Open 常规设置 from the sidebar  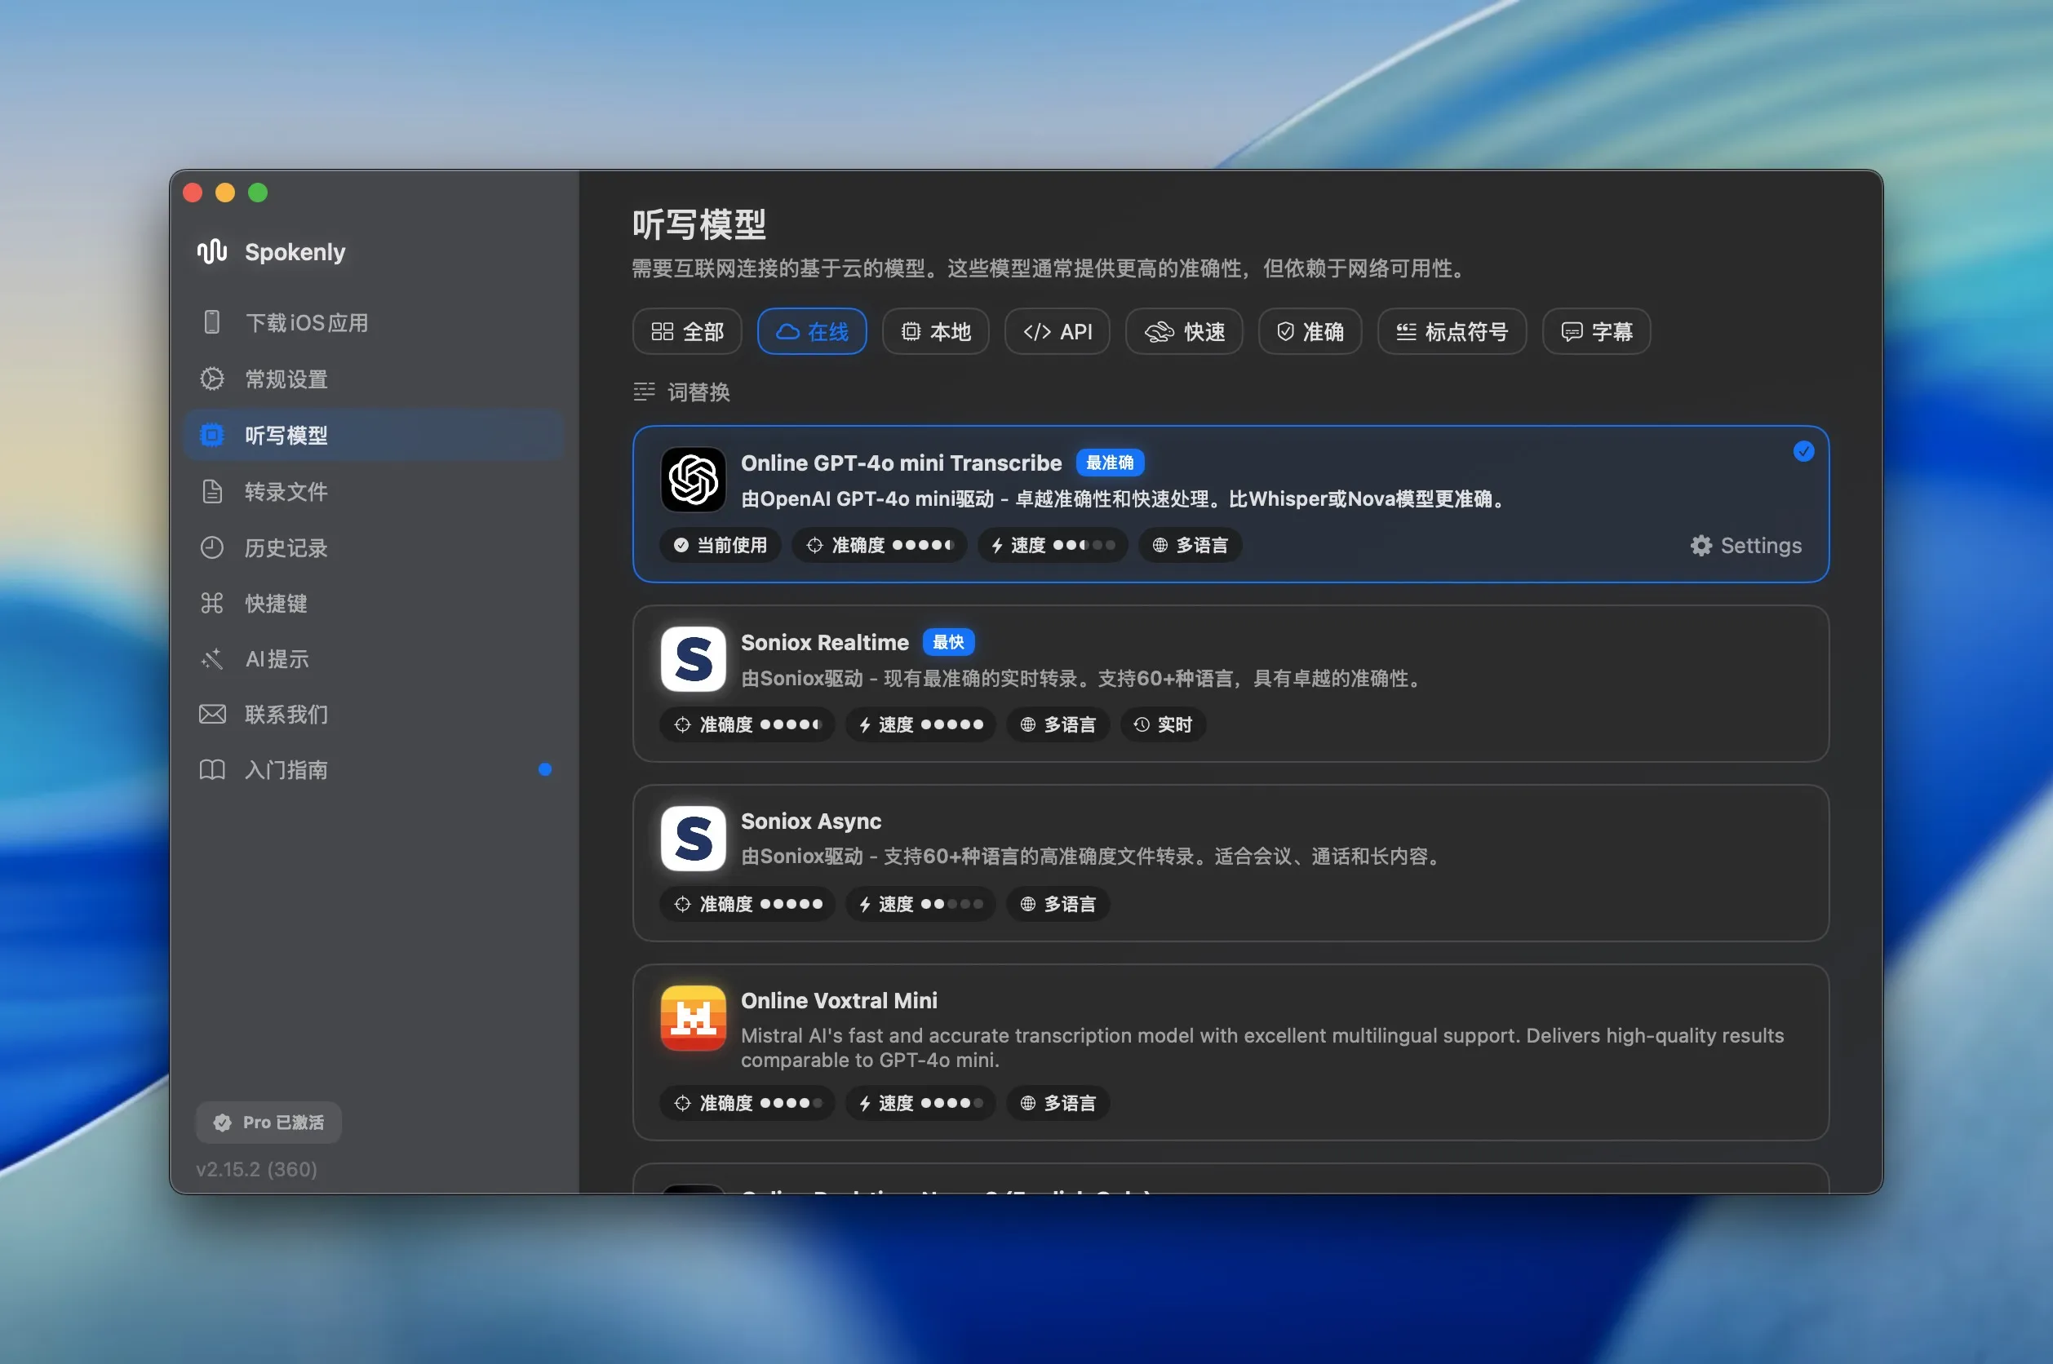tap(287, 379)
